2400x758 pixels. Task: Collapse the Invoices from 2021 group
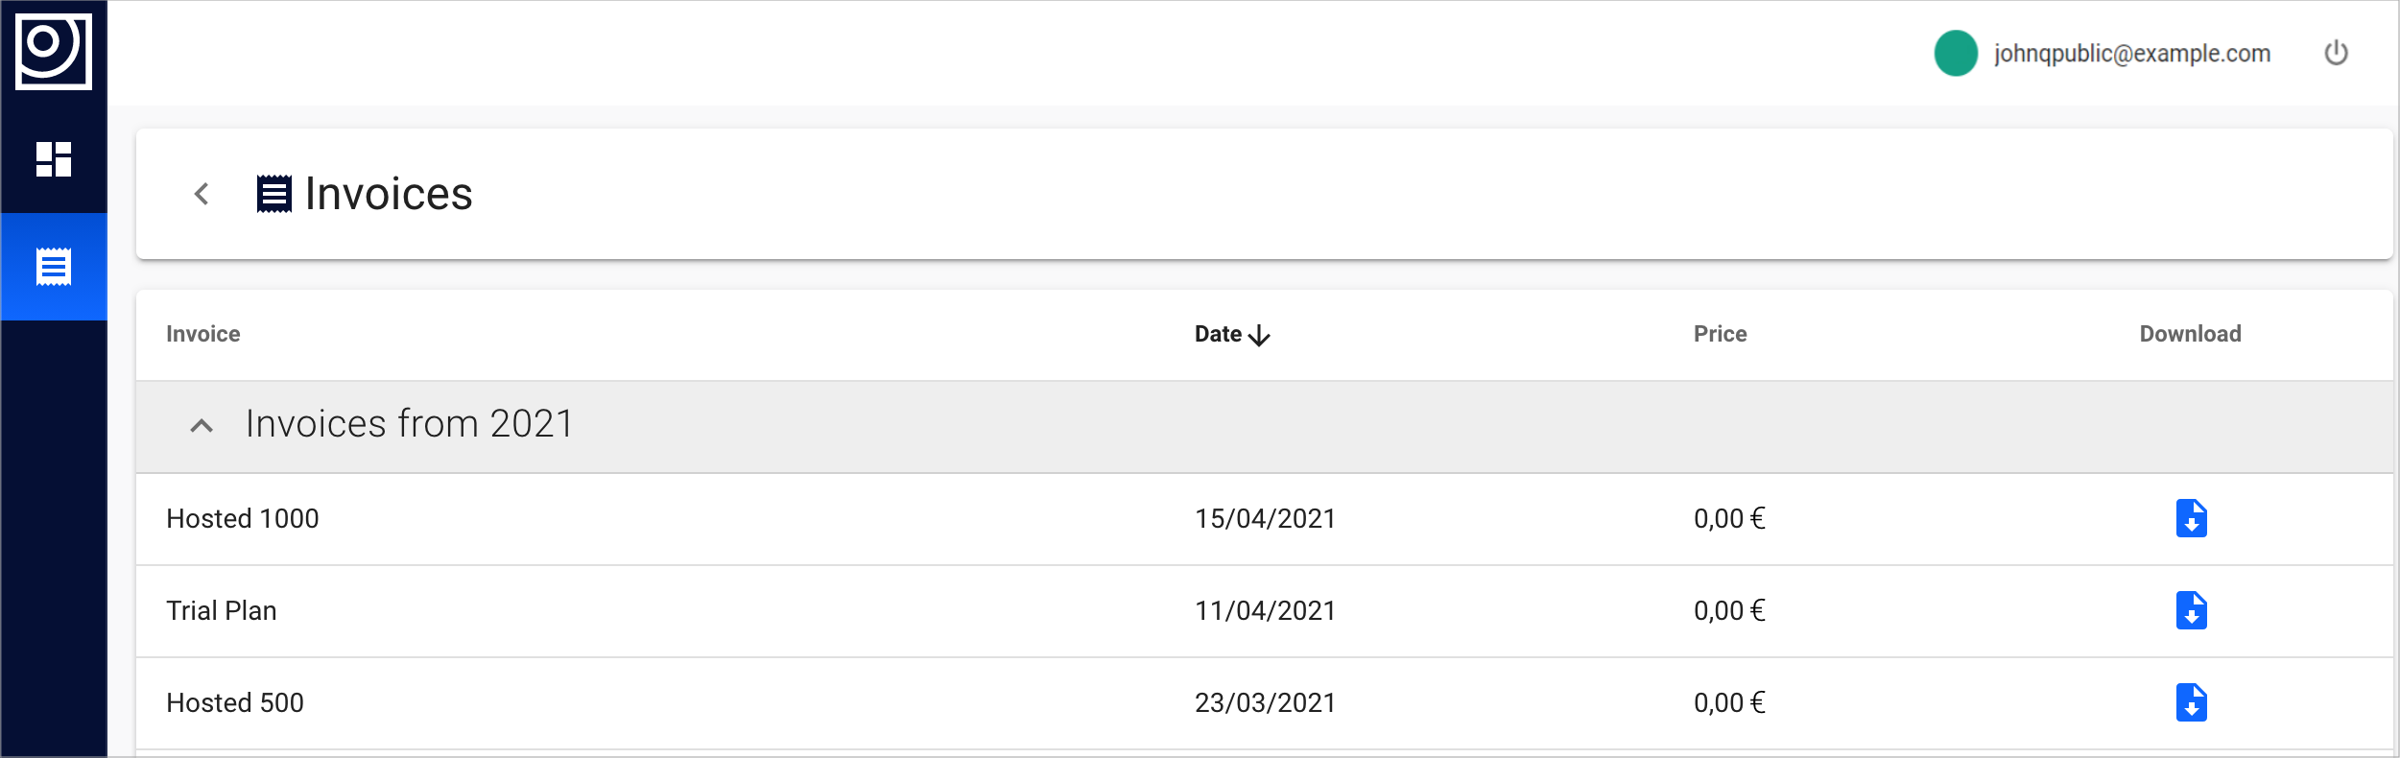point(202,426)
